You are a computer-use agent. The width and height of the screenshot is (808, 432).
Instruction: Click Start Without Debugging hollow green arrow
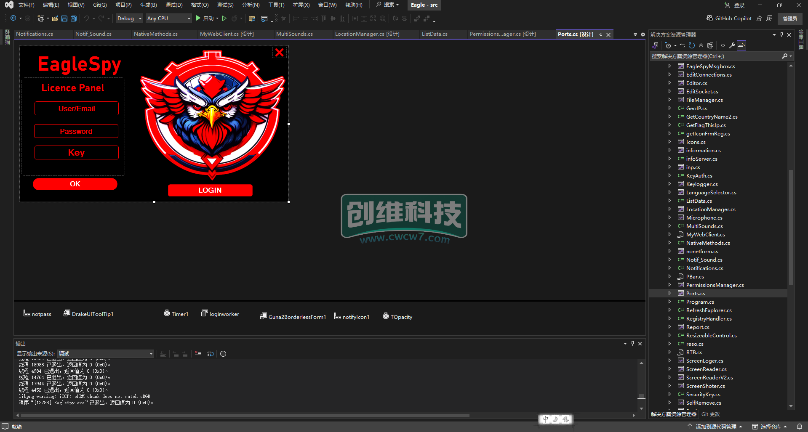(x=224, y=19)
